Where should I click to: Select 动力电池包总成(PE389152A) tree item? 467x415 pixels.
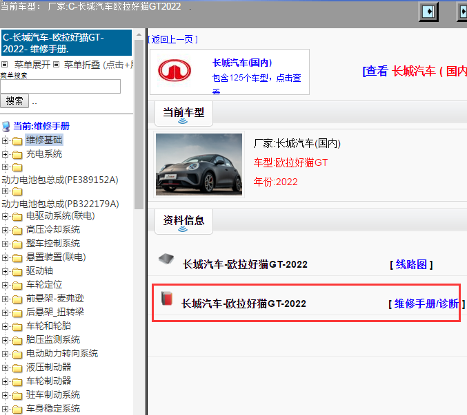point(60,180)
